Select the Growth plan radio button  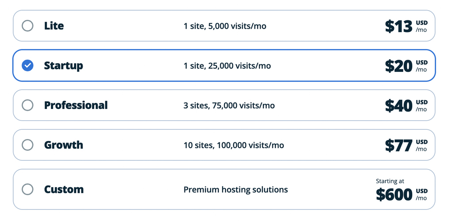(x=27, y=145)
